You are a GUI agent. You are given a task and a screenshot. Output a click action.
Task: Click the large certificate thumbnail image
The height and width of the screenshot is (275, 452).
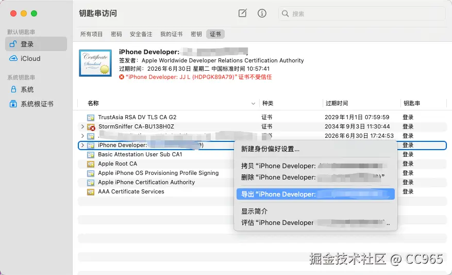click(x=95, y=63)
